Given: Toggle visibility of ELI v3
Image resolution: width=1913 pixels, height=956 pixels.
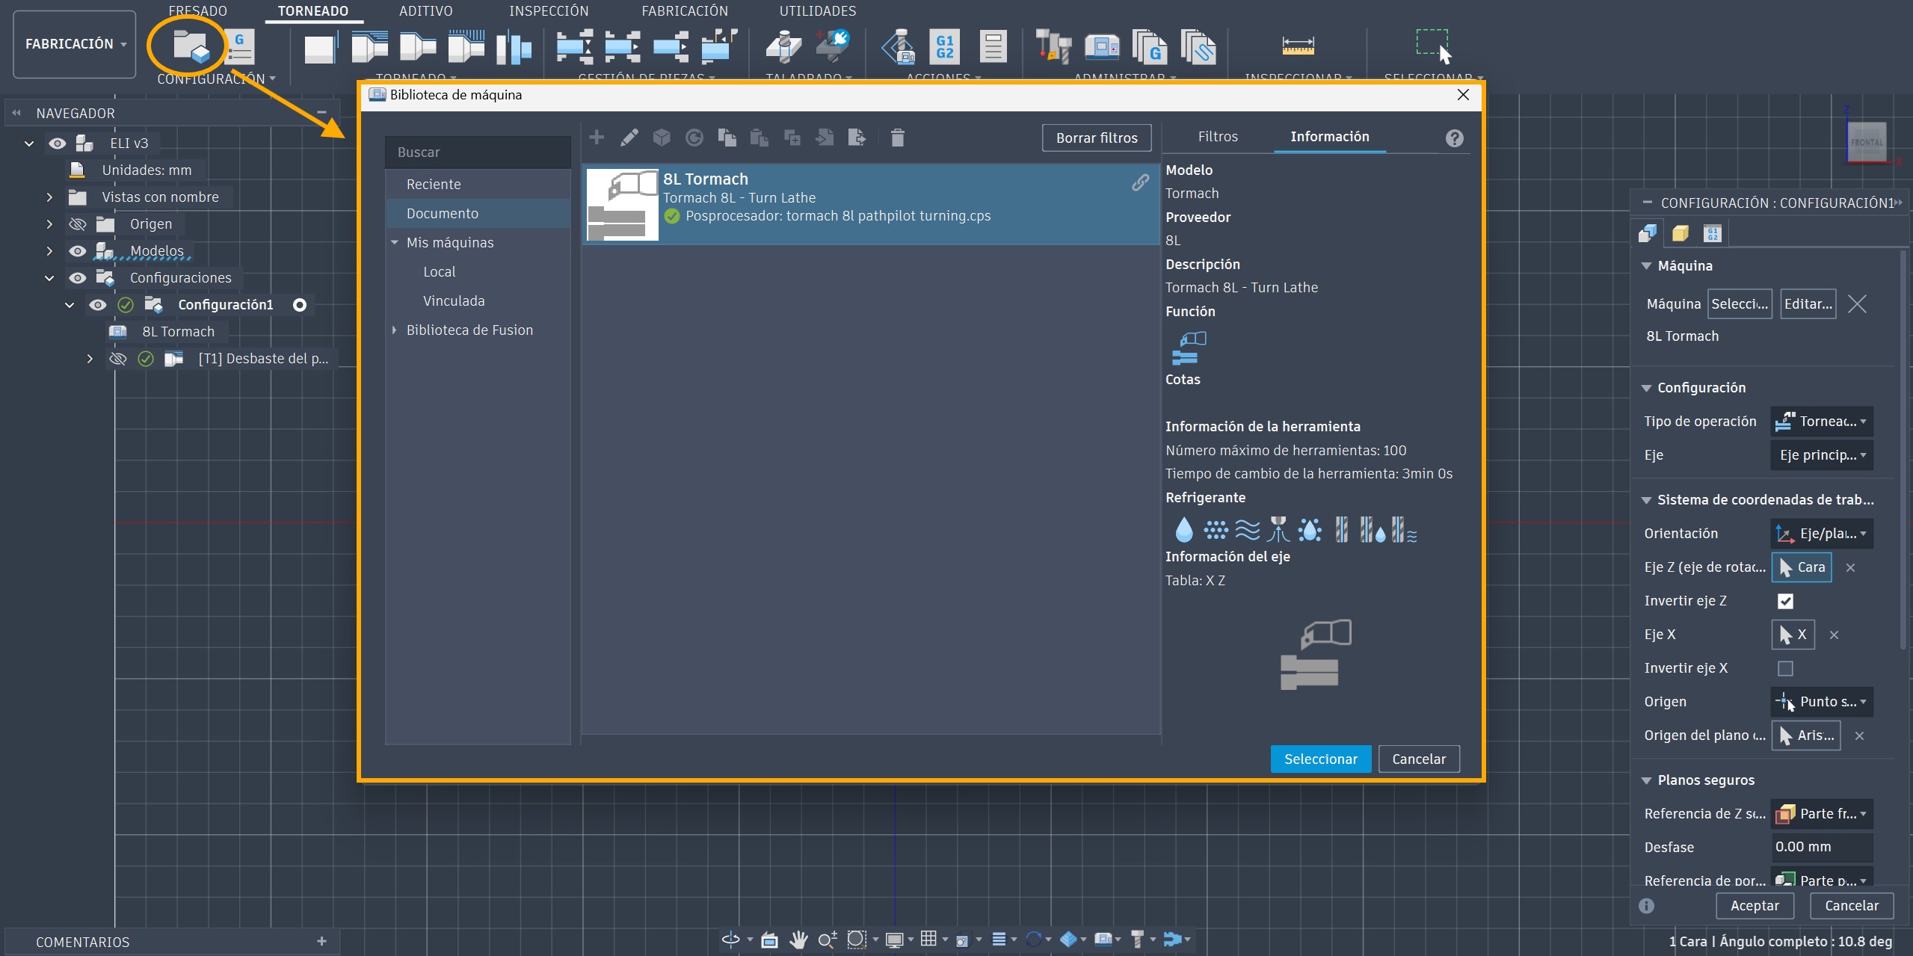Looking at the screenshot, I should tap(58, 143).
